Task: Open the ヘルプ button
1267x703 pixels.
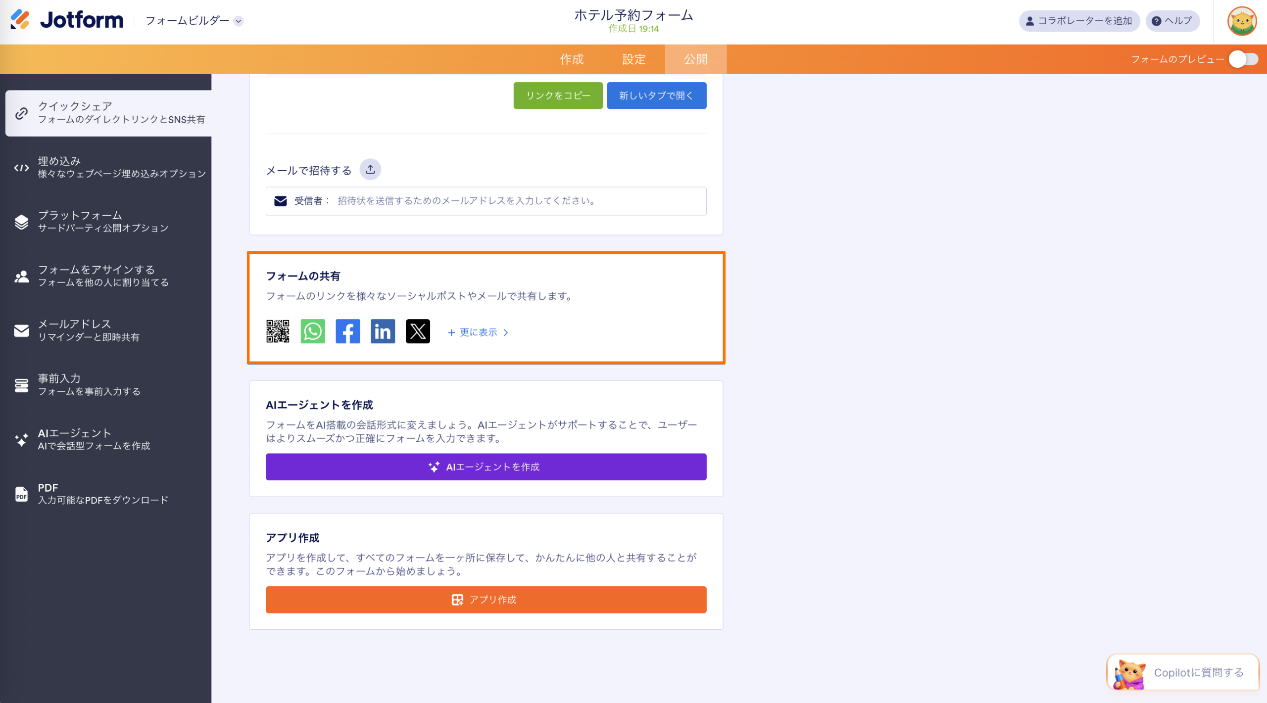Action: tap(1172, 21)
